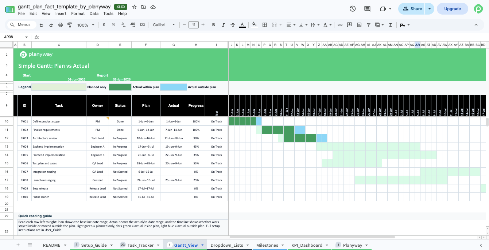489x250 pixels.
Task: Open vertical align dropdown
Action: (x=303, y=25)
